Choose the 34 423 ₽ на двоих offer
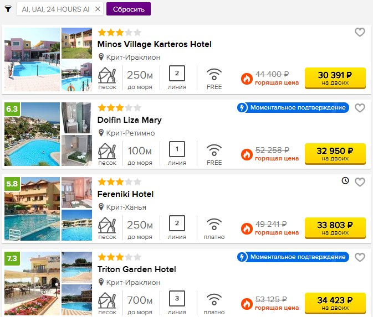The image size is (373, 317). pyautogui.click(x=335, y=303)
